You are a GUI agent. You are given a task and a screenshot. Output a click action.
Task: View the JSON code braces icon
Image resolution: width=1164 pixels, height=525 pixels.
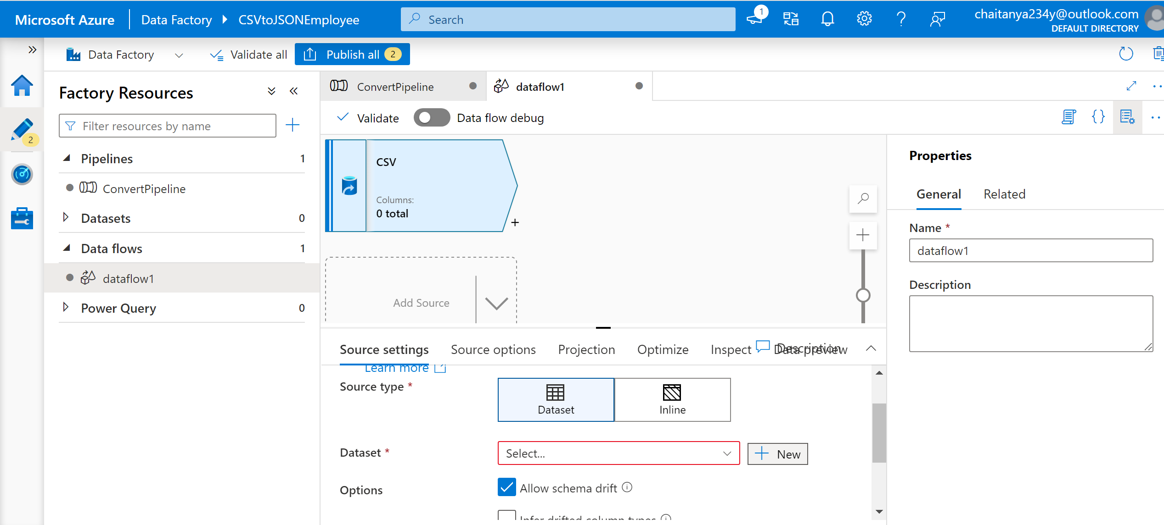(1098, 117)
